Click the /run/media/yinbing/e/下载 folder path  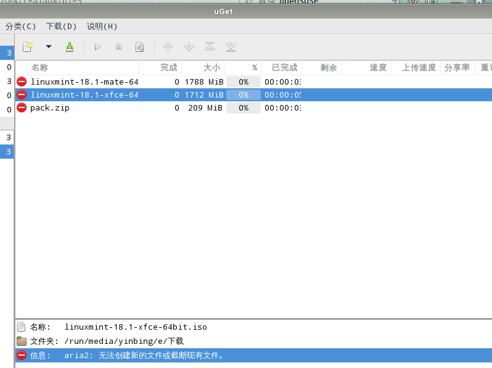(x=124, y=341)
